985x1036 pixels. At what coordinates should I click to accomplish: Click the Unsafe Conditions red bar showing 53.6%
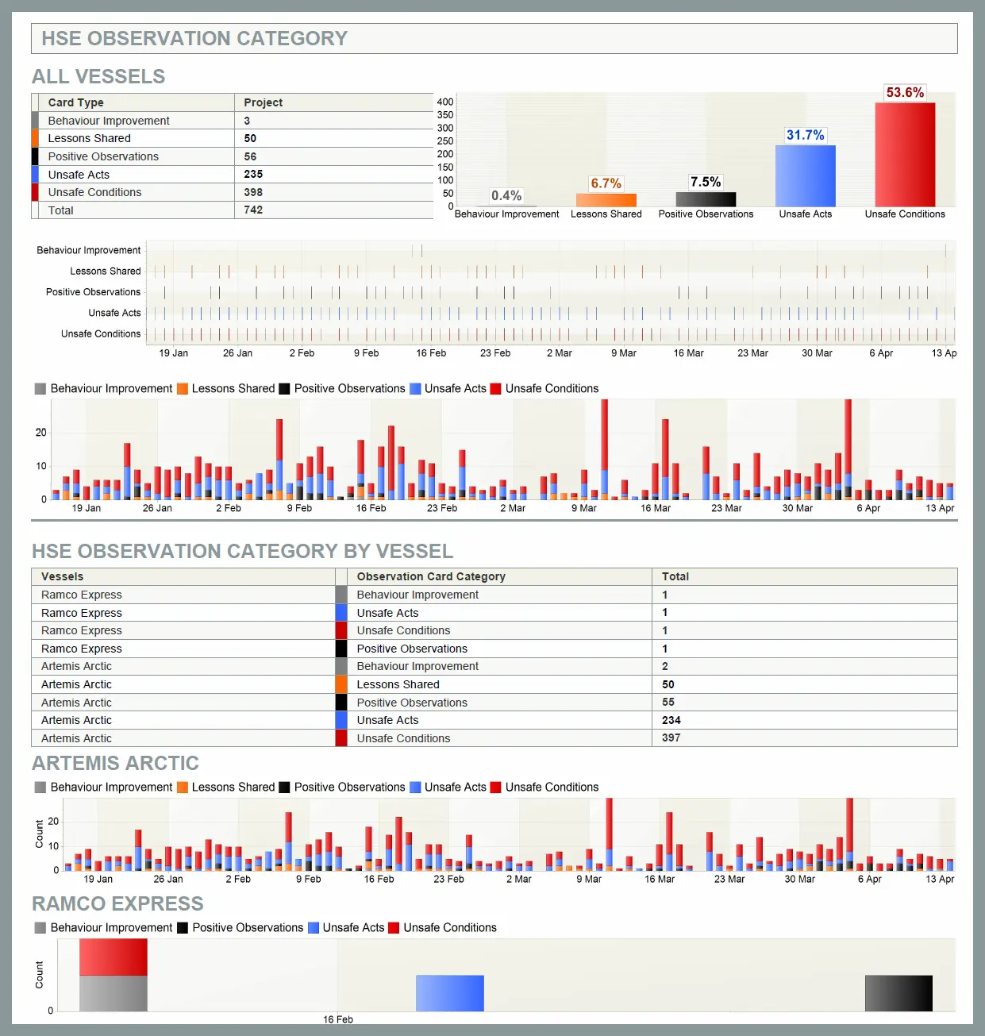(x=905, y=155)
